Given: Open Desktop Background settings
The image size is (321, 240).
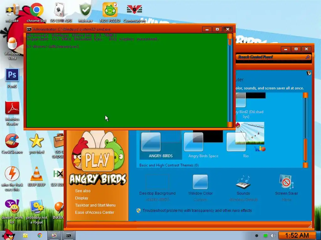Looking at the screenshot, I should (x=157, y=188).
